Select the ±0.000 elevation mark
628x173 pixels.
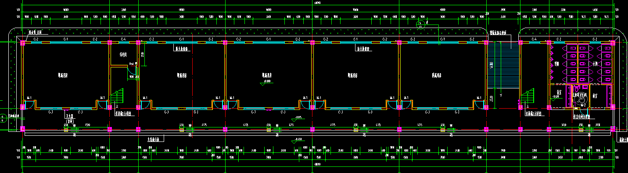[x=266, y=82]
